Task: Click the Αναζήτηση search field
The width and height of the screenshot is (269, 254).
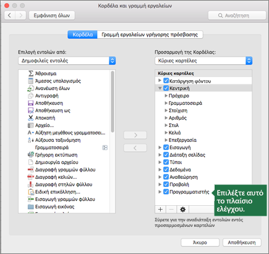Action: click(237, 15)
